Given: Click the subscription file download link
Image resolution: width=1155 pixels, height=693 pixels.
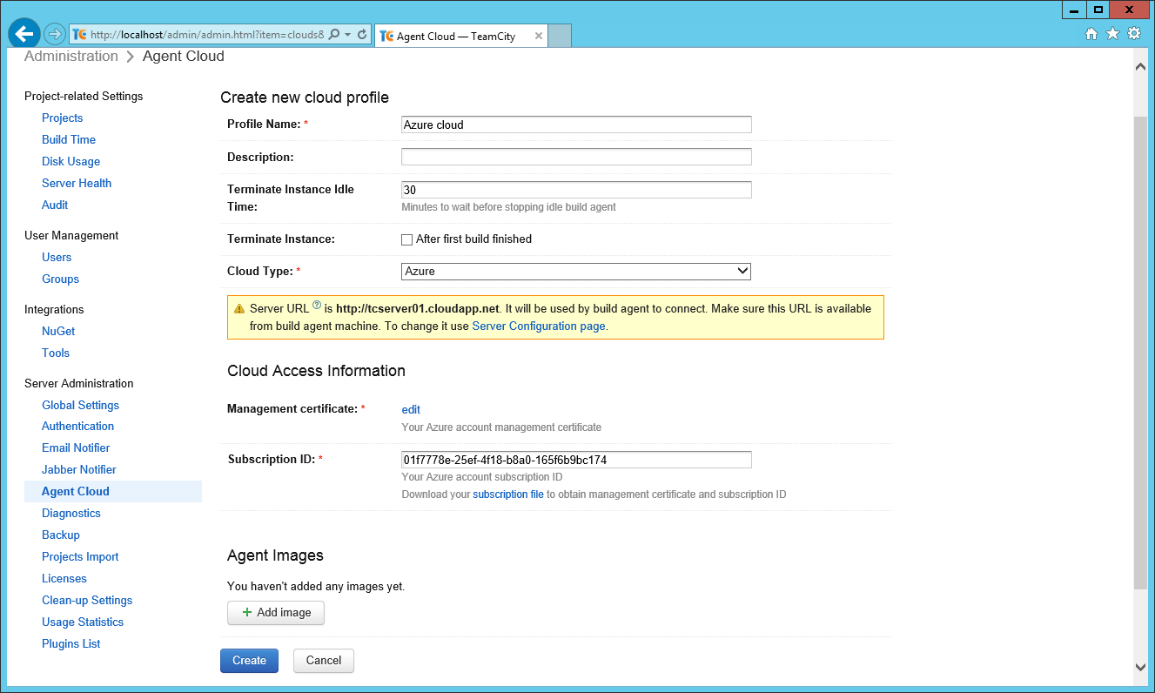Looking at the screenshot, I should pos(508,495).
